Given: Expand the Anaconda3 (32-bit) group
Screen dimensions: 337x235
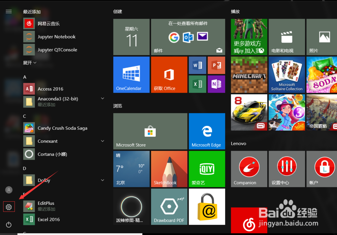Looking at the screenshot, I should tap(102, 98).
